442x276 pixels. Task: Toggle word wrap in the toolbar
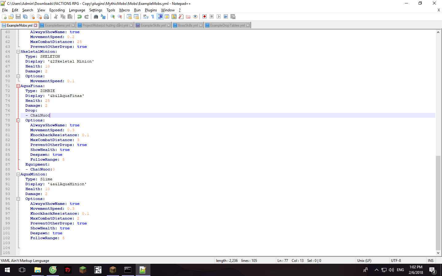coord(146,17)
